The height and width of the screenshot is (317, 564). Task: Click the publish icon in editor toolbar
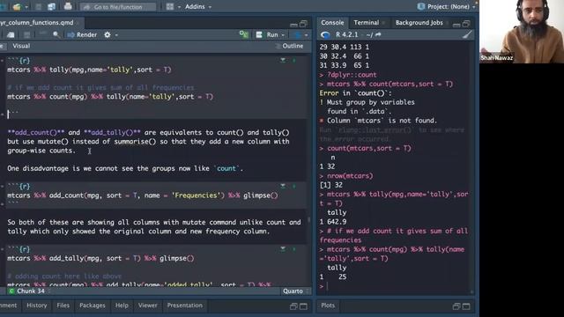tap(298, 35)
